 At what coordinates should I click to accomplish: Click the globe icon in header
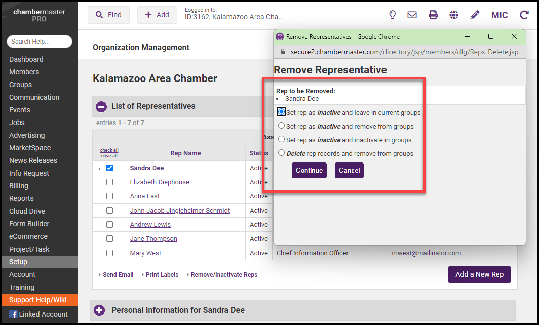coord(454,15)
